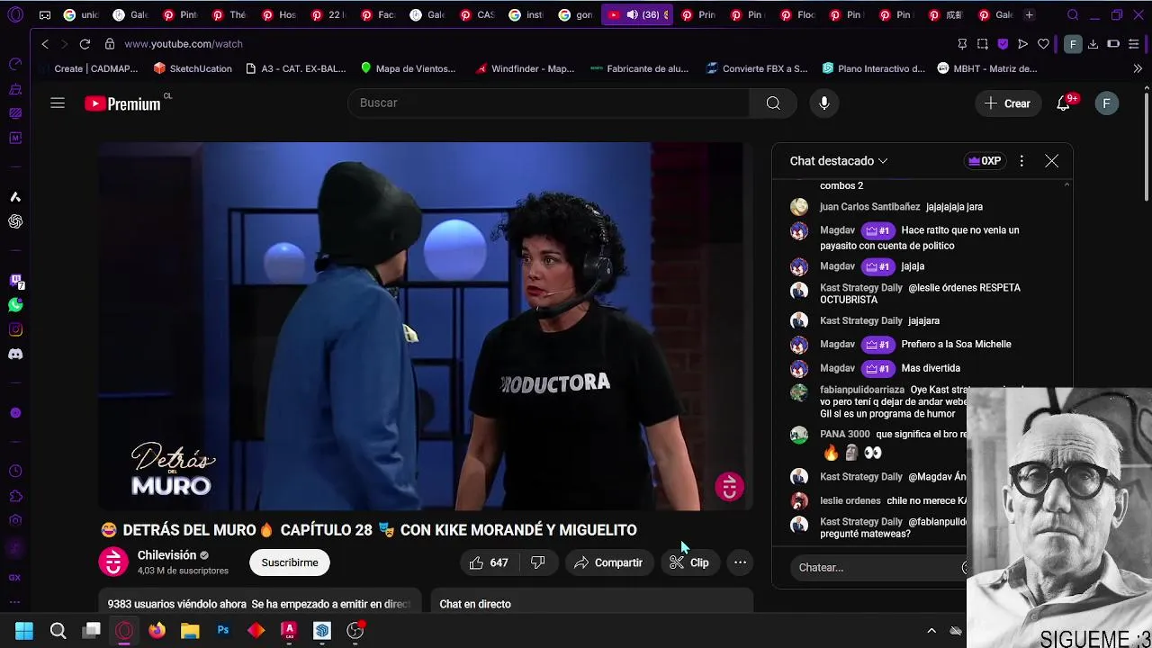Click the heart bookmark icon in address bar

pyautogui.click(x=1043, y=43)
